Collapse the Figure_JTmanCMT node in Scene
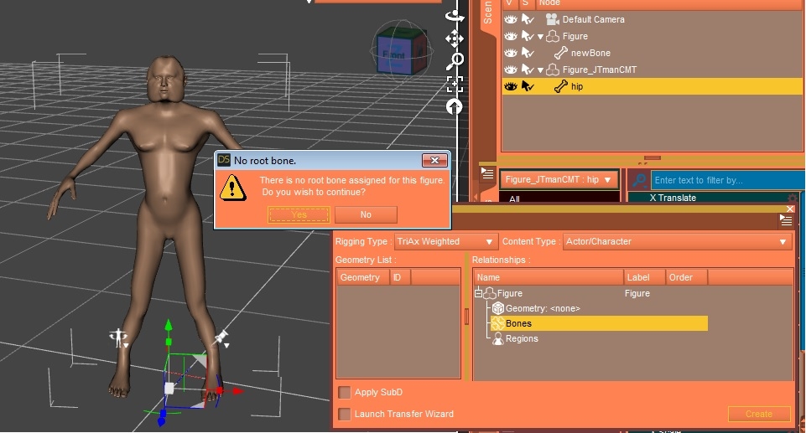806x433 pixels. [541, 70]
